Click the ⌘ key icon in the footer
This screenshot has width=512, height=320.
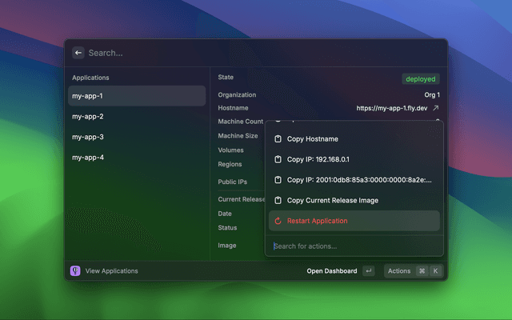tap(422, 271)
